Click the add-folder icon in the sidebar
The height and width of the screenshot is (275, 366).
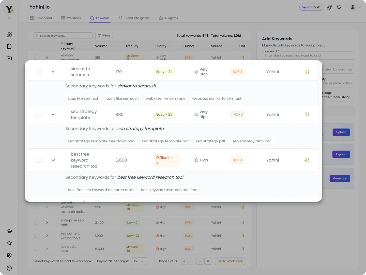(9, 58)
